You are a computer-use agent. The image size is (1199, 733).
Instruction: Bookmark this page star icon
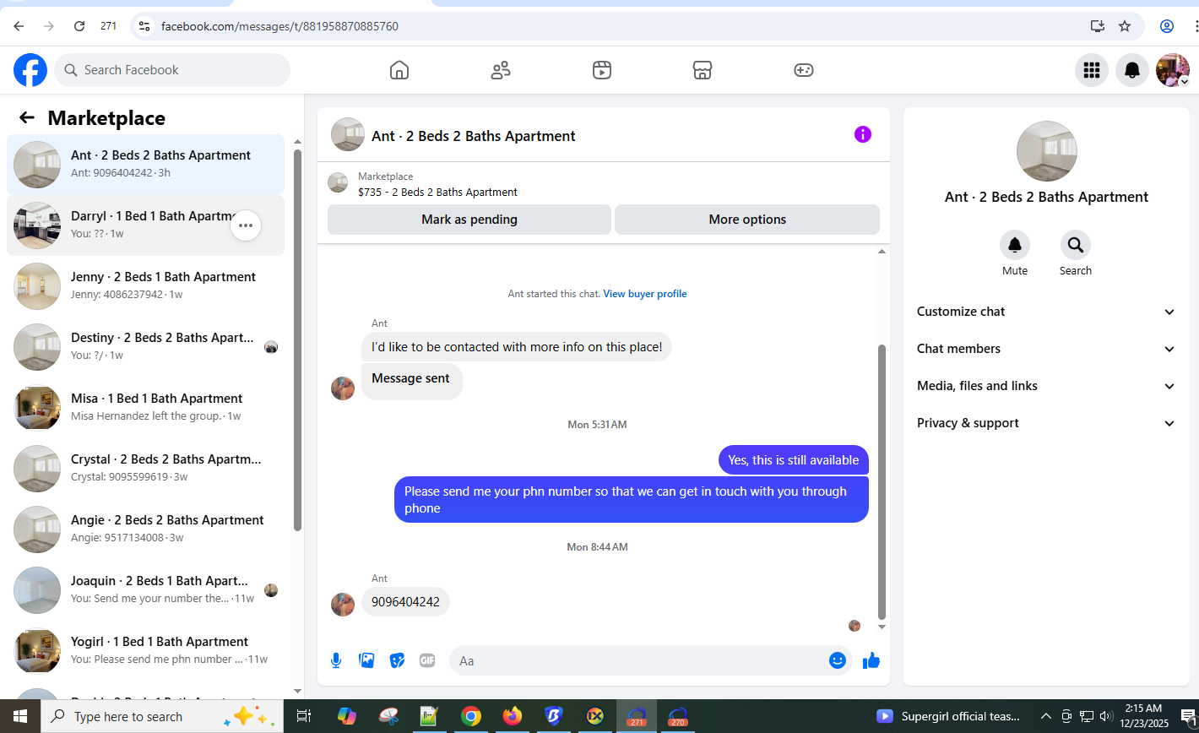(1125, 26)
